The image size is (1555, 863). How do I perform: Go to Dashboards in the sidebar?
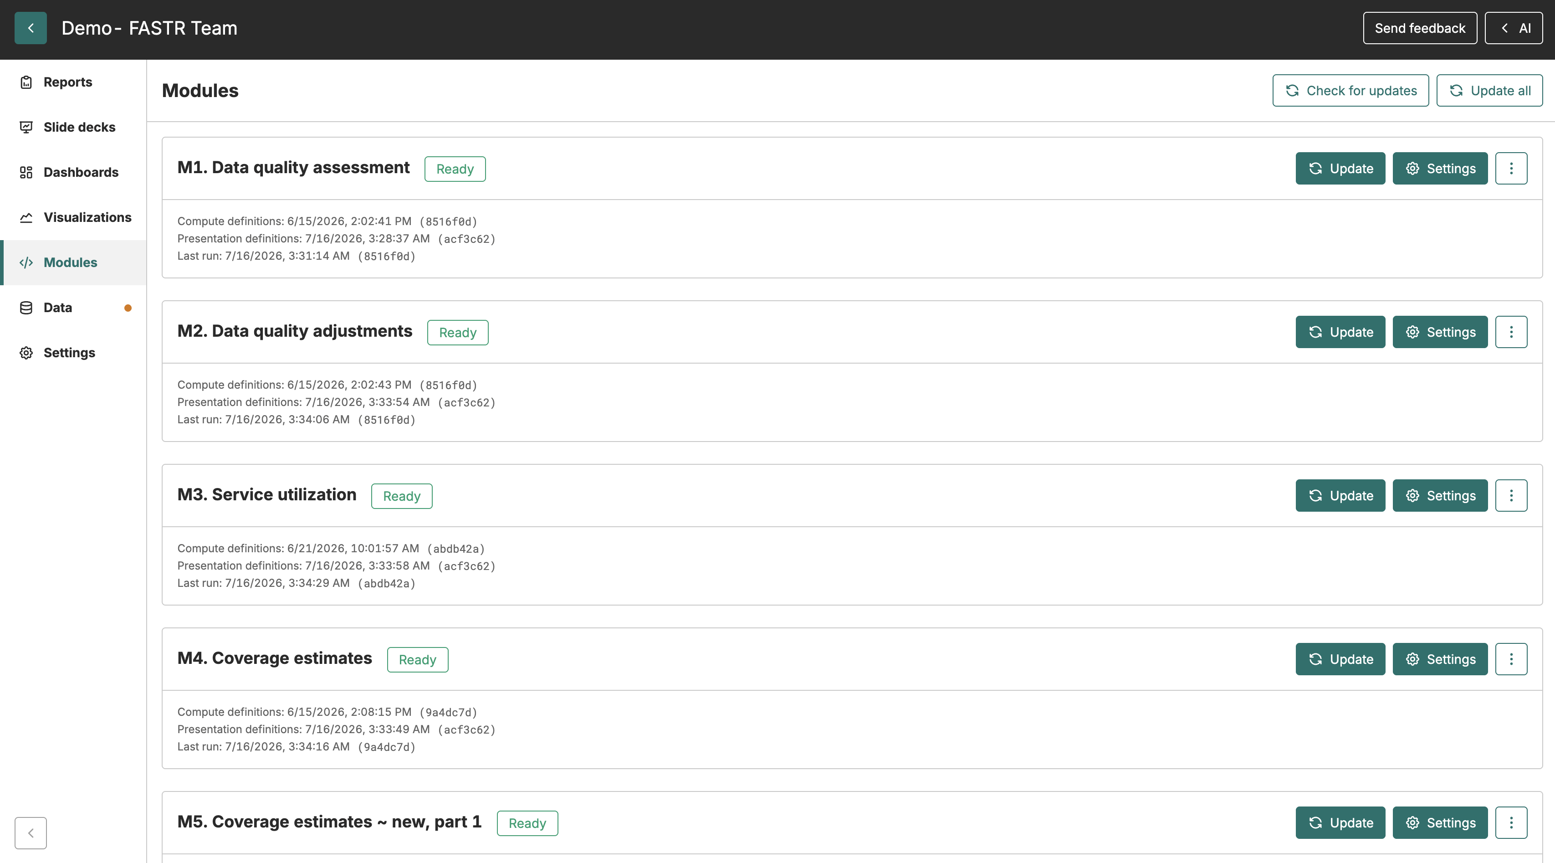[x=73, y=172]
